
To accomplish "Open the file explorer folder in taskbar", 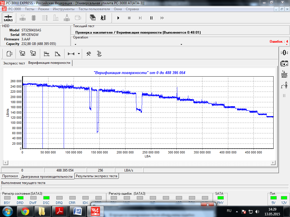I will tap(43, 211).
